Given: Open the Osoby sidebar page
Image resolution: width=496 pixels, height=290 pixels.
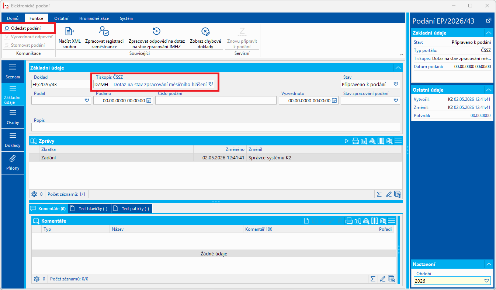Looking at the screenshot, I should (13, 118).
